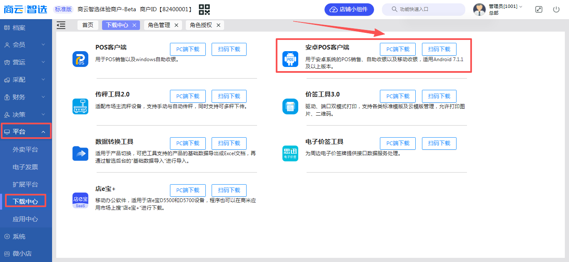This screenshot has height=262, width=569.
Task: Switch to the 首页 tab
Action: [x=88, y=25]
